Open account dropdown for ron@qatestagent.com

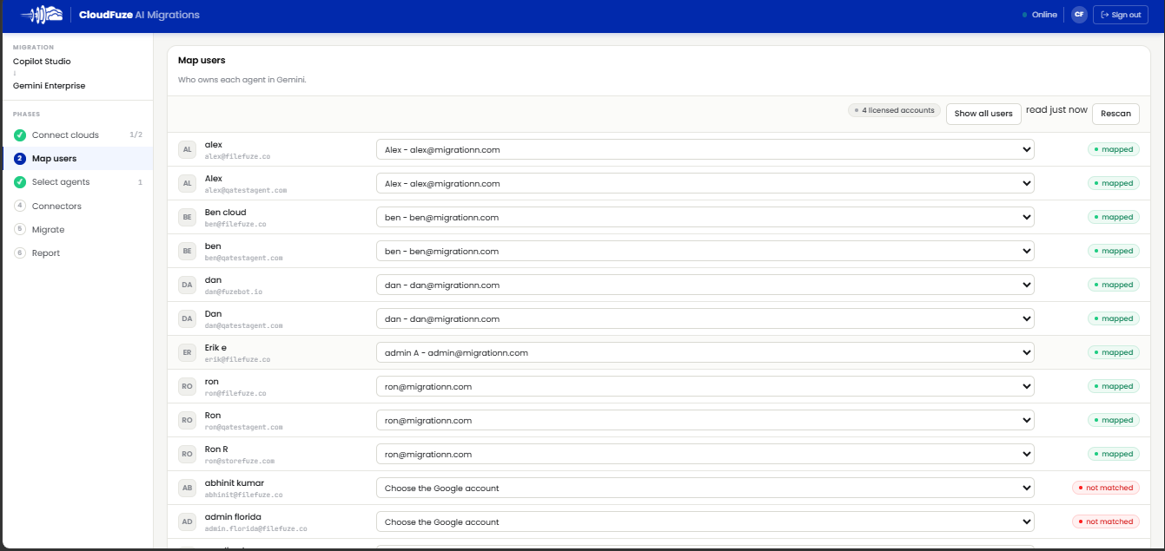click(705, 420)
